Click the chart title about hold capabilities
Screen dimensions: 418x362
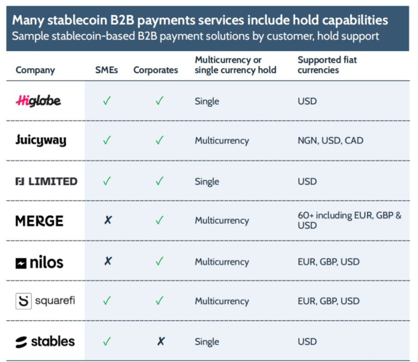200,20
